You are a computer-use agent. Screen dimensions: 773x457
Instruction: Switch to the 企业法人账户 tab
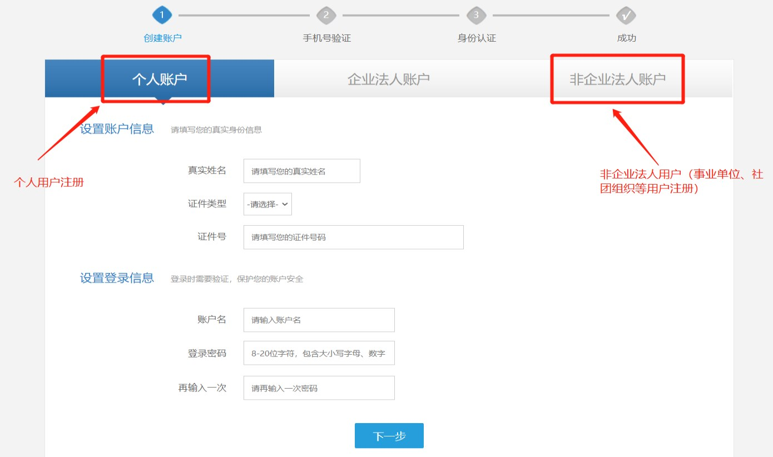pyautogui.click(x=388, y=79)
